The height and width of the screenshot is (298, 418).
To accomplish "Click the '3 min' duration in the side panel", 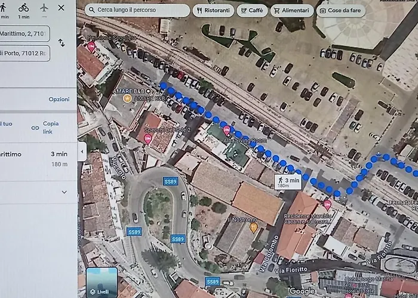I will (59, 154).
